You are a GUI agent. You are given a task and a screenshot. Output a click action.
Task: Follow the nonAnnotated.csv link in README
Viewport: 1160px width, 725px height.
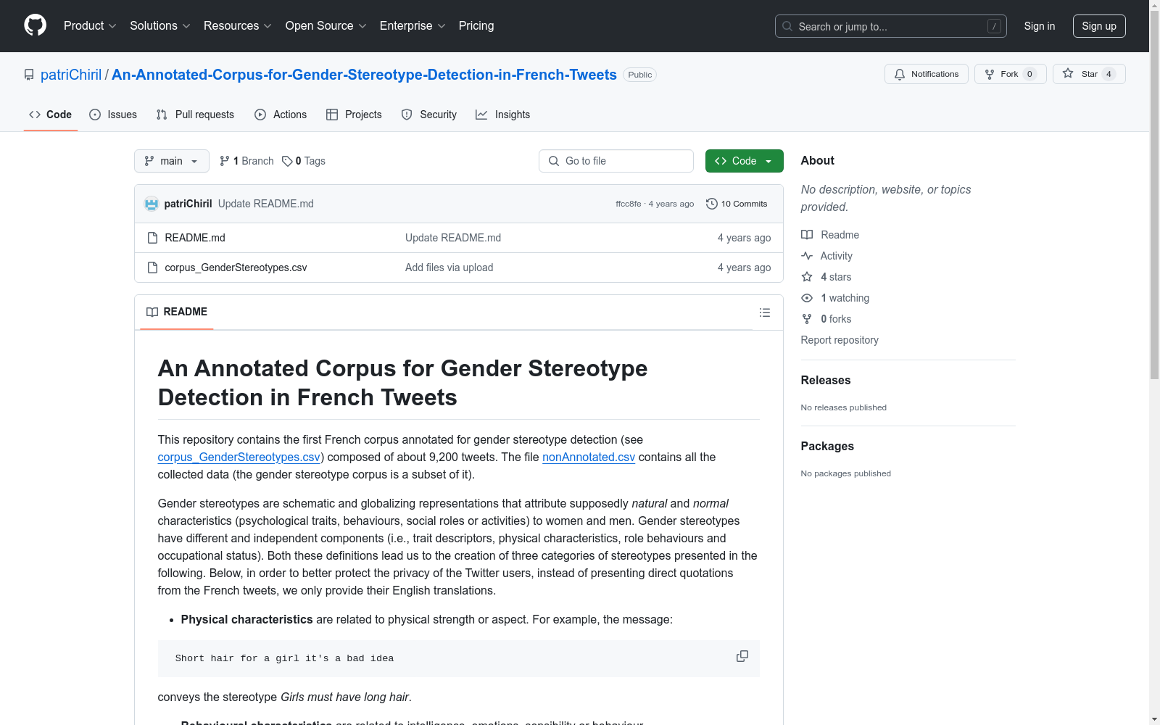(589, 457)
